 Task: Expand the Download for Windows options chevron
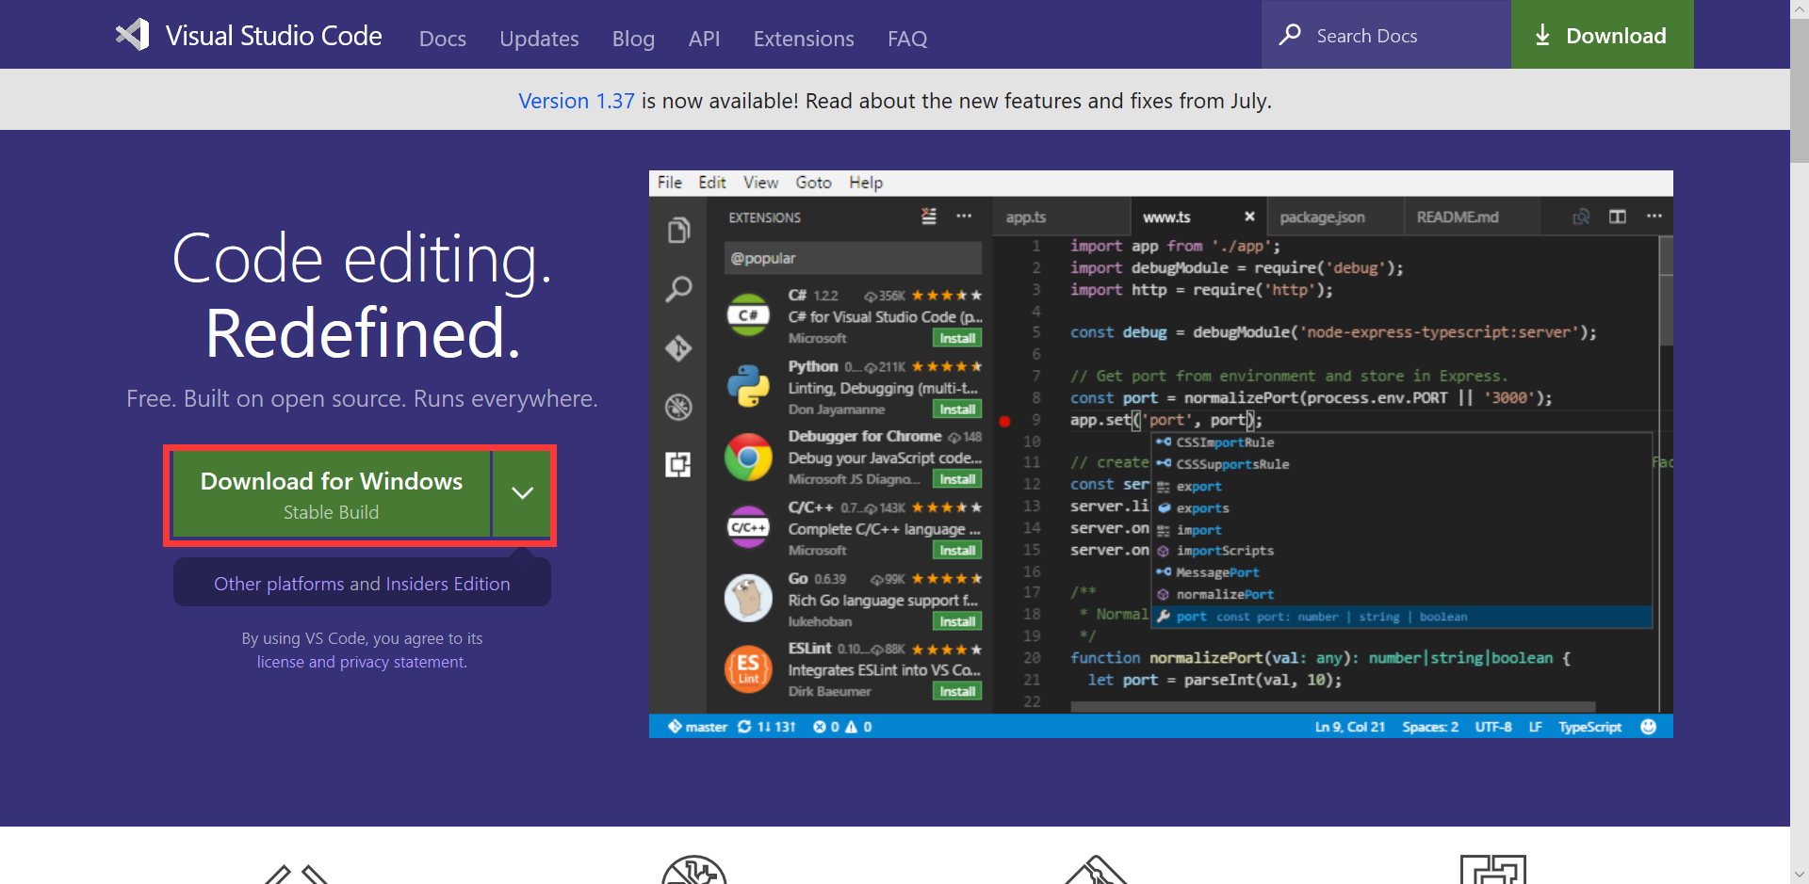(x=521, y=494)
